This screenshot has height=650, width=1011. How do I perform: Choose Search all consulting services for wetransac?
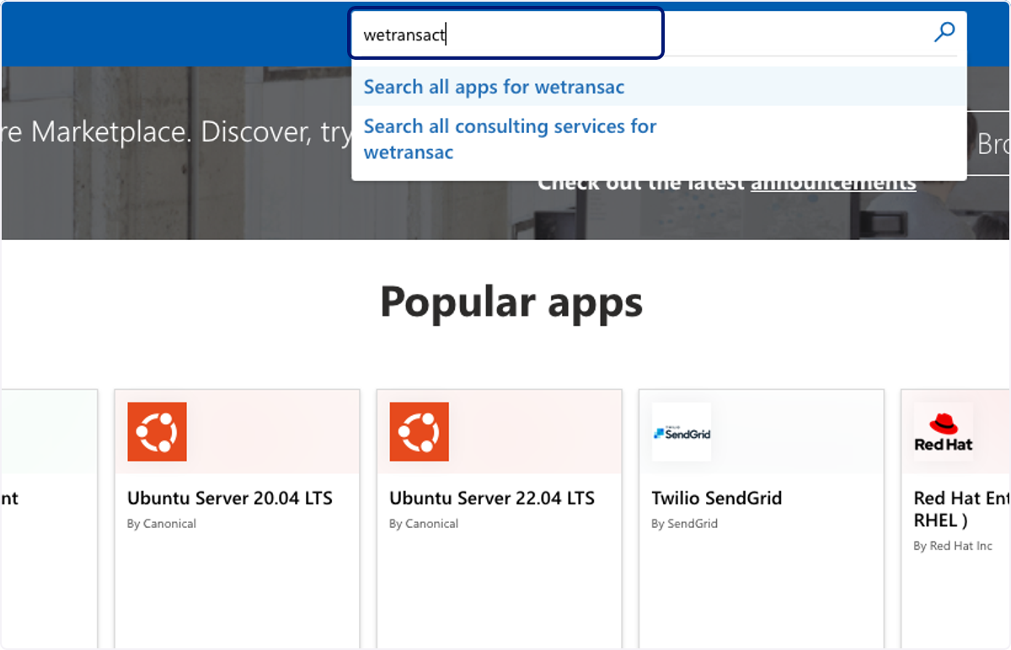pyautogui.click(x=659, y=140)
